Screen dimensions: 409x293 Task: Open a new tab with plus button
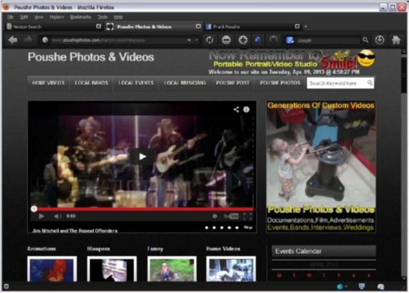[306, 27]
